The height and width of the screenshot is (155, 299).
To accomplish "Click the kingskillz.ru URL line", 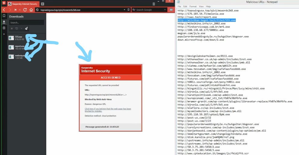I will point(221,88).
